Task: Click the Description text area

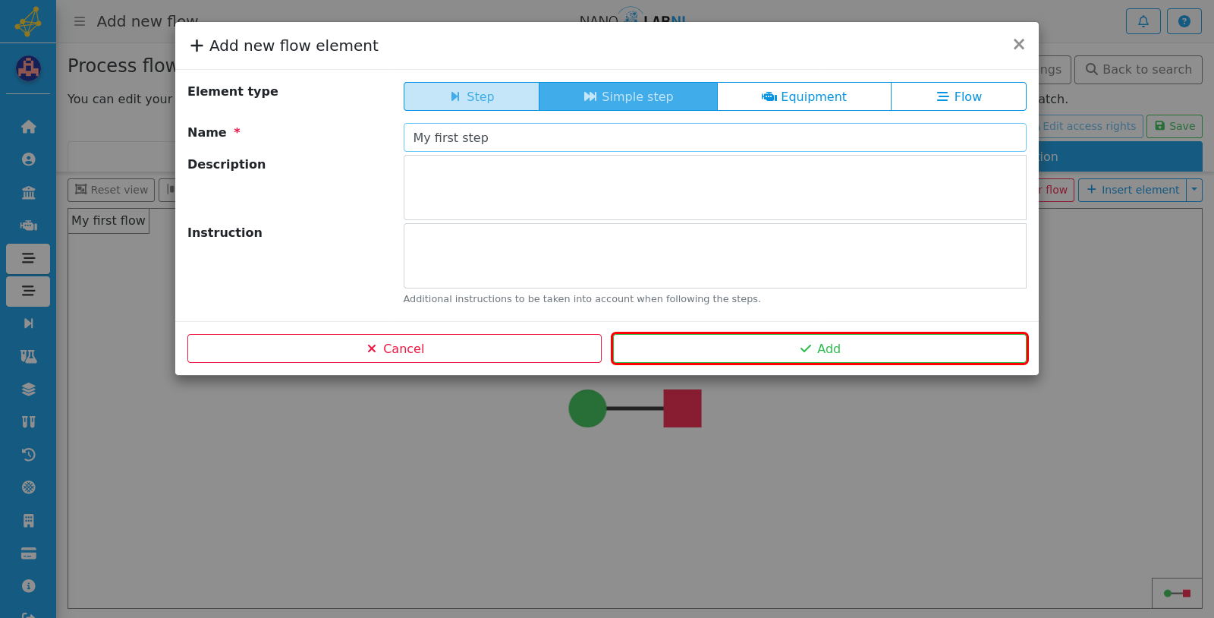Action: [715, 188]
